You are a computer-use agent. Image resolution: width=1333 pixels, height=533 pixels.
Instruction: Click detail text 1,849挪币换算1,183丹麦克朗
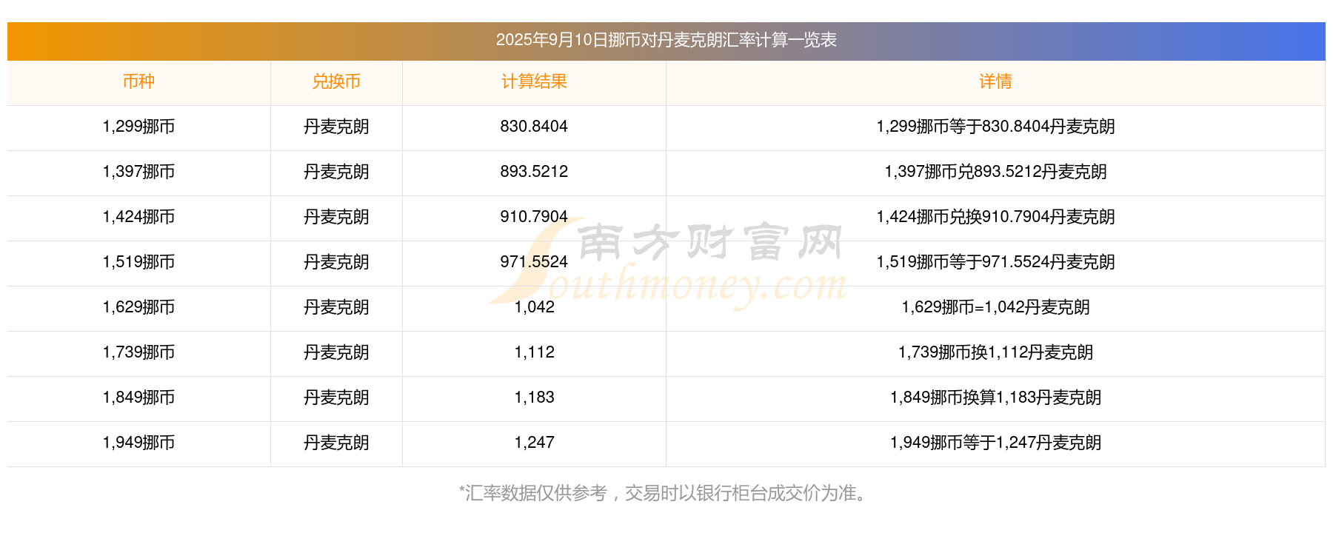tap(995, 398)
